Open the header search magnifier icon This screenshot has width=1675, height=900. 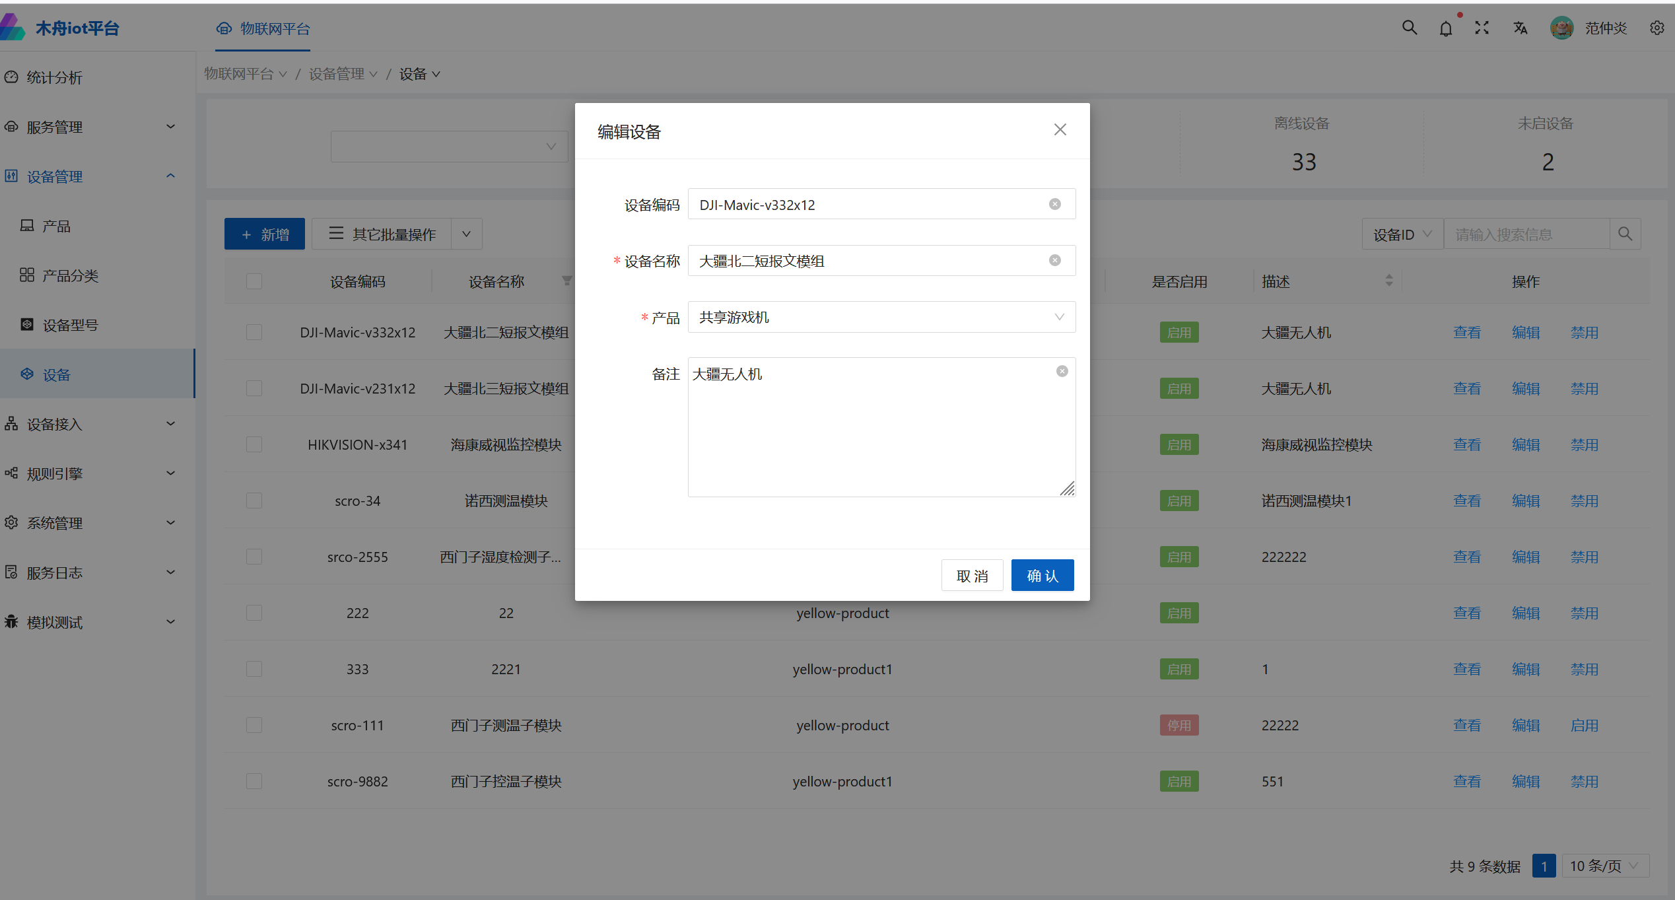point(1409,28)
